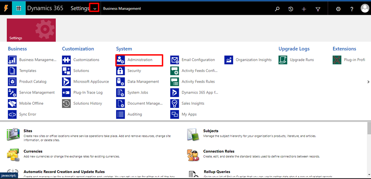
Task: Open the Templates icon
Action: (12, 71)
